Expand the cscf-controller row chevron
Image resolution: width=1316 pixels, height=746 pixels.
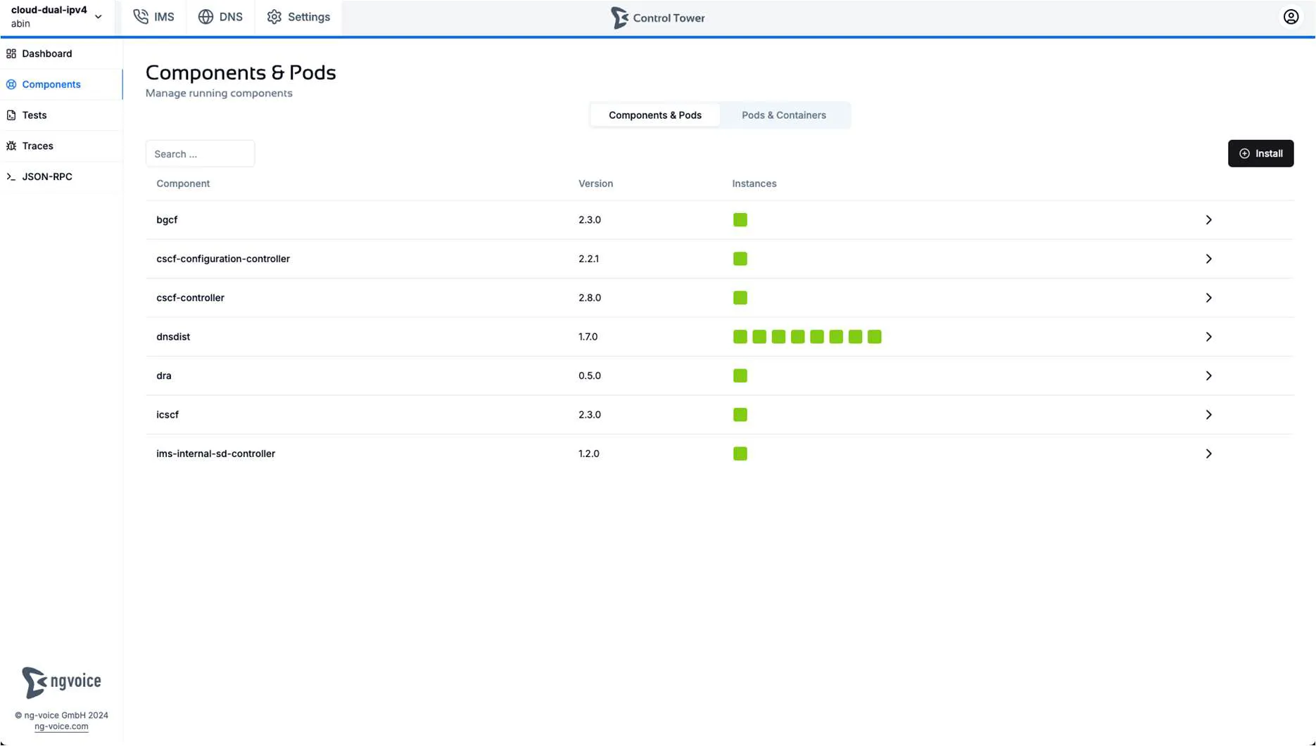pos(1208,298)
